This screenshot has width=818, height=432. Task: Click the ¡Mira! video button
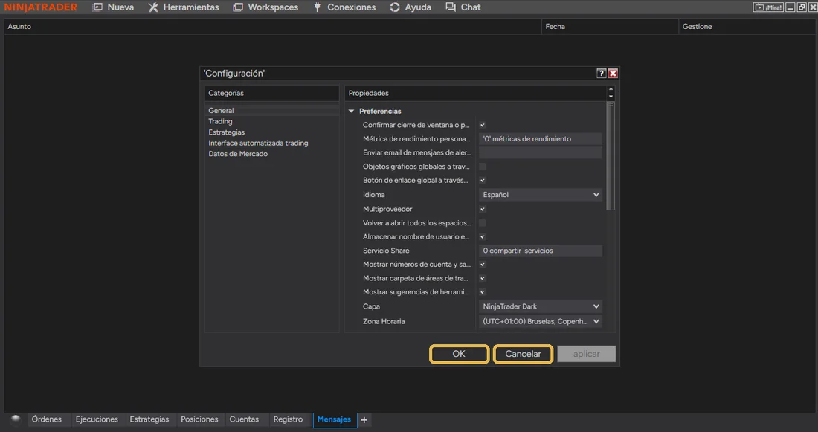coord(768,7)
